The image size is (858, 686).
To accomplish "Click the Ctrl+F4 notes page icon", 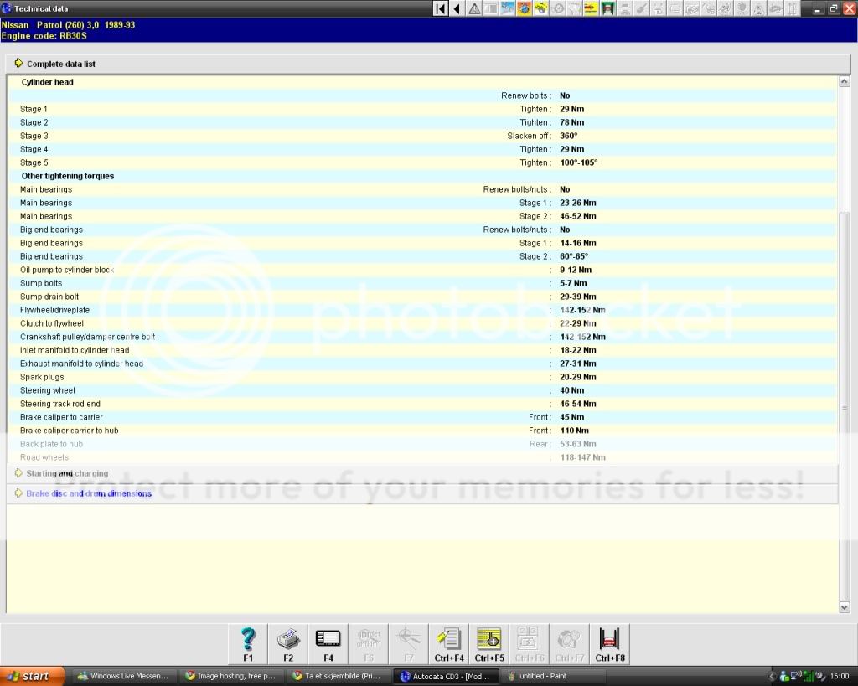I will pyautogui.click(x=448, y=643).
